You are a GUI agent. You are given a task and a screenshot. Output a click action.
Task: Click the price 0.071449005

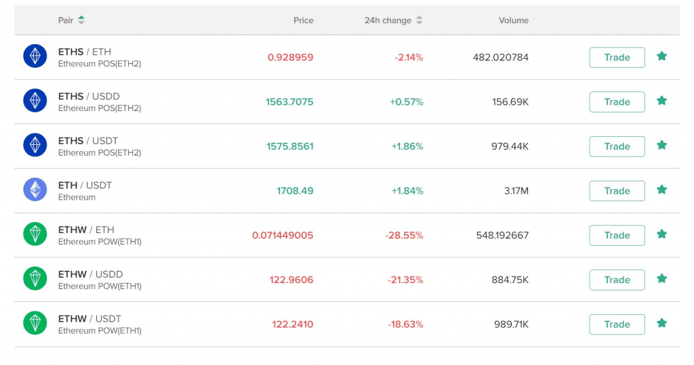coord(283,236)
